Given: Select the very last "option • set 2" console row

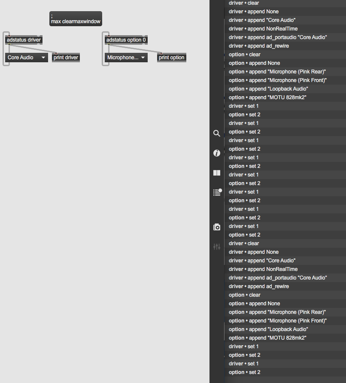Looking at the screenshot, I should pyautogui.click(x=285, y=372).
